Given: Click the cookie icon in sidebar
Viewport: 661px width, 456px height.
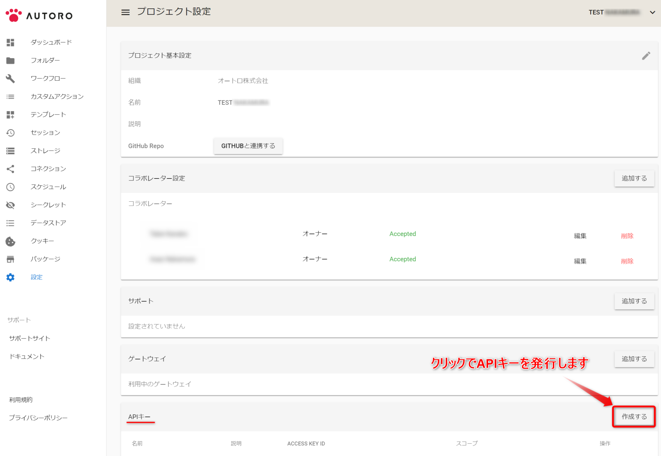Looking at the screenshot, I should pyautogui.click(x=10, y=241).
